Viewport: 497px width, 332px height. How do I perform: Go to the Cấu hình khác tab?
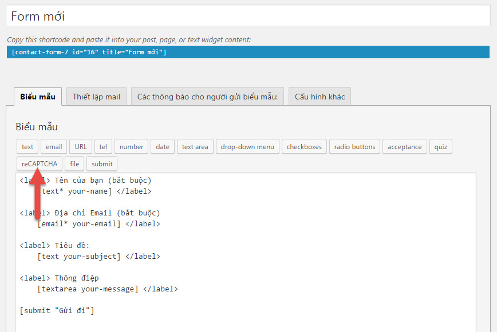[319, 97]
